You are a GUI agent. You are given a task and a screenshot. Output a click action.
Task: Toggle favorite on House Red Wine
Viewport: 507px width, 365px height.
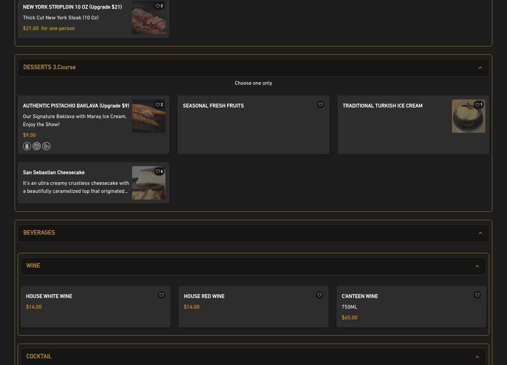(x=319, y=295)
